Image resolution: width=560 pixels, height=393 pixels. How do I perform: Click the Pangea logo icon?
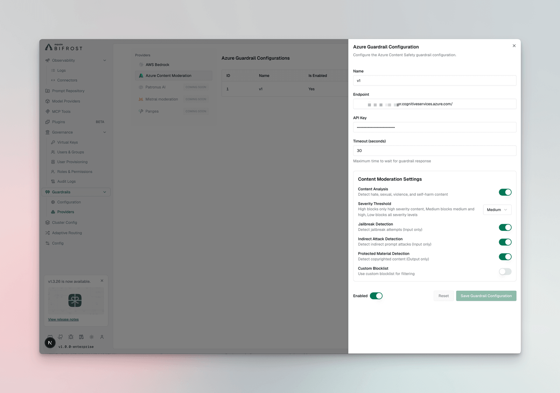click(x=141, y=111)
